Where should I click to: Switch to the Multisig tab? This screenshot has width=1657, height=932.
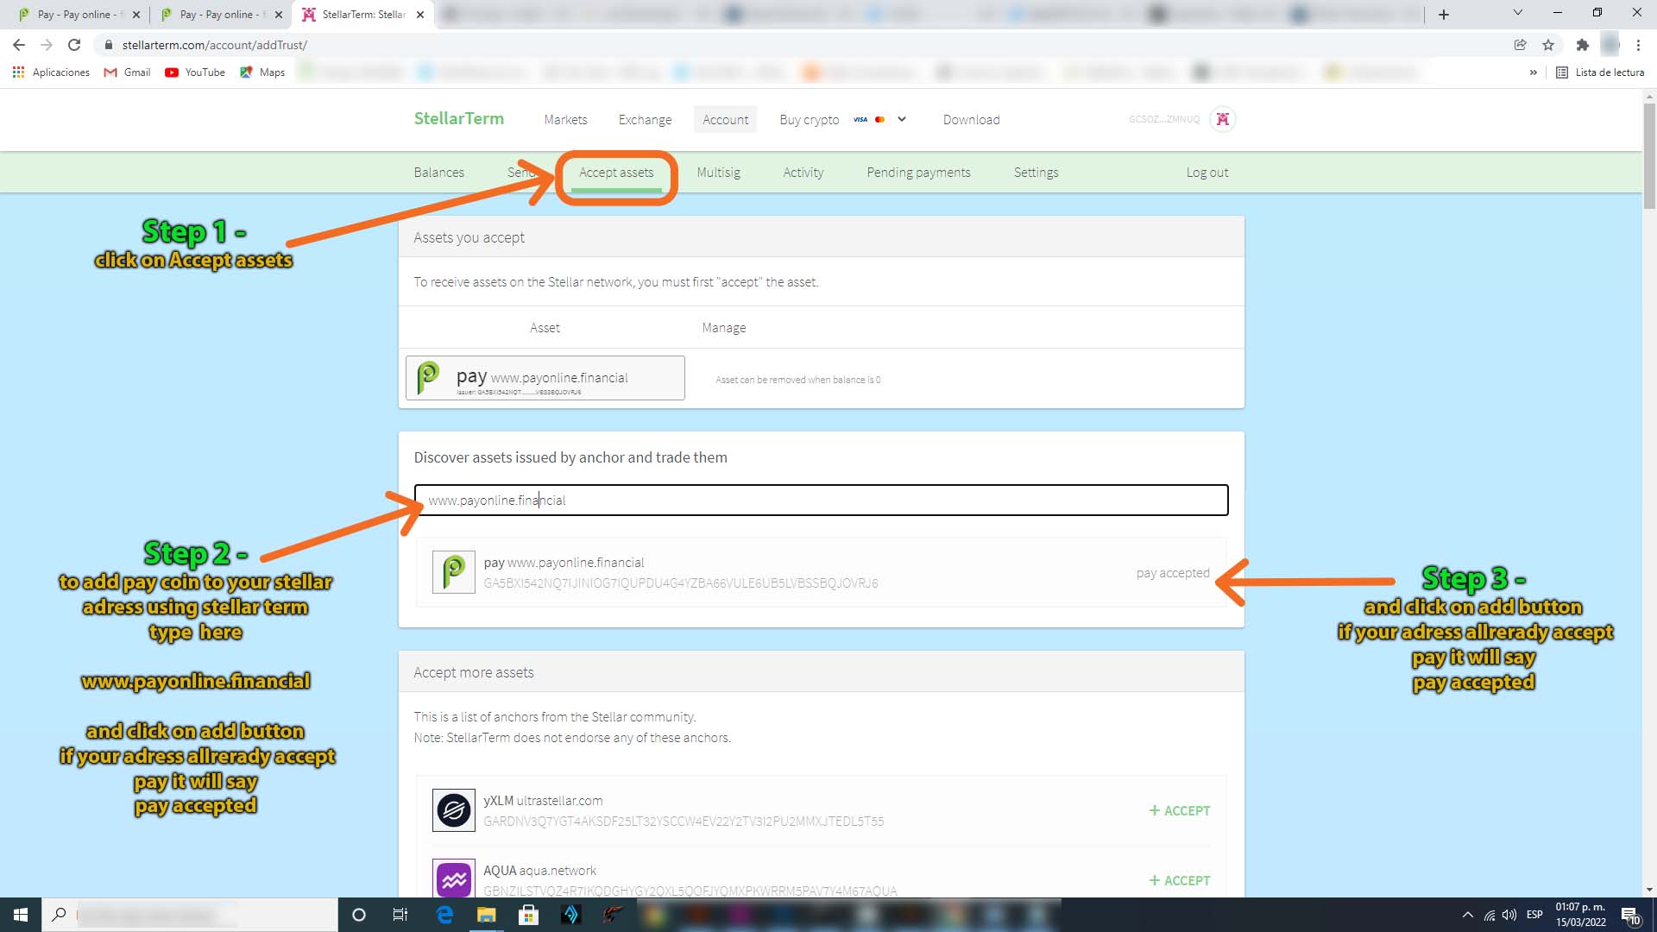coord(718,173)
